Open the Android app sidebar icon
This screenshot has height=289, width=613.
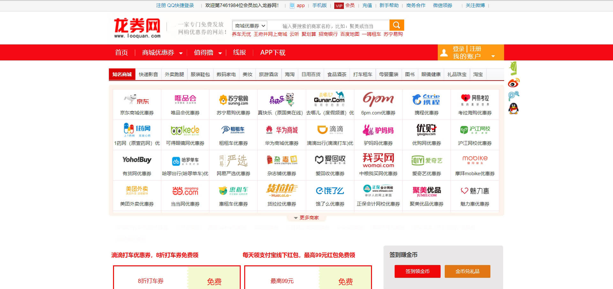coord(513,68)
